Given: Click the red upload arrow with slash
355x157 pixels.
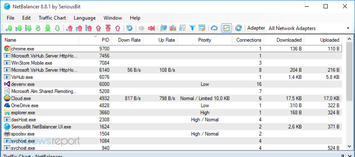Looking at the screenshot, I should pyautogui.click(x=98, y=28).
